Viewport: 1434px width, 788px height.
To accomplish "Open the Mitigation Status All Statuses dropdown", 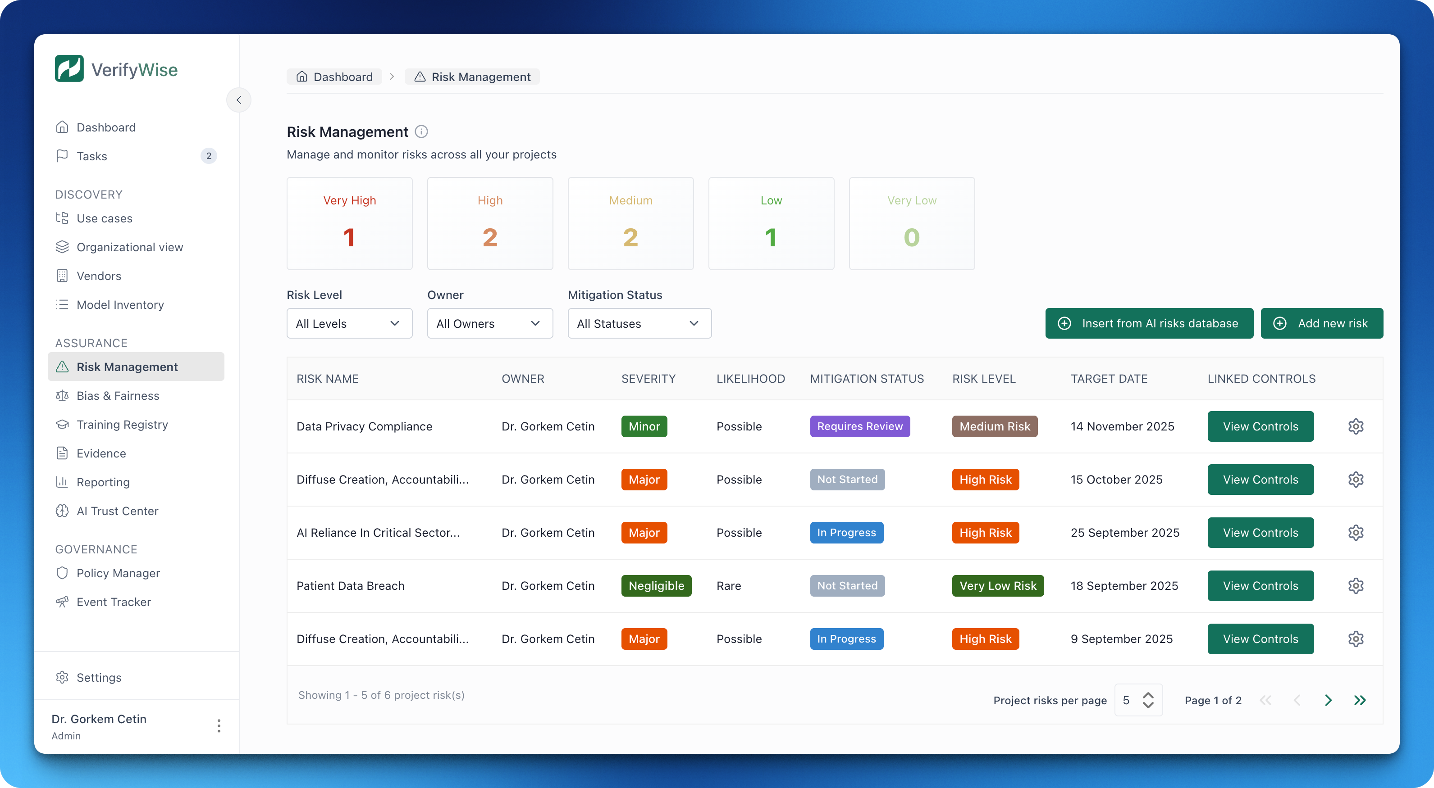I will (639, 323).
